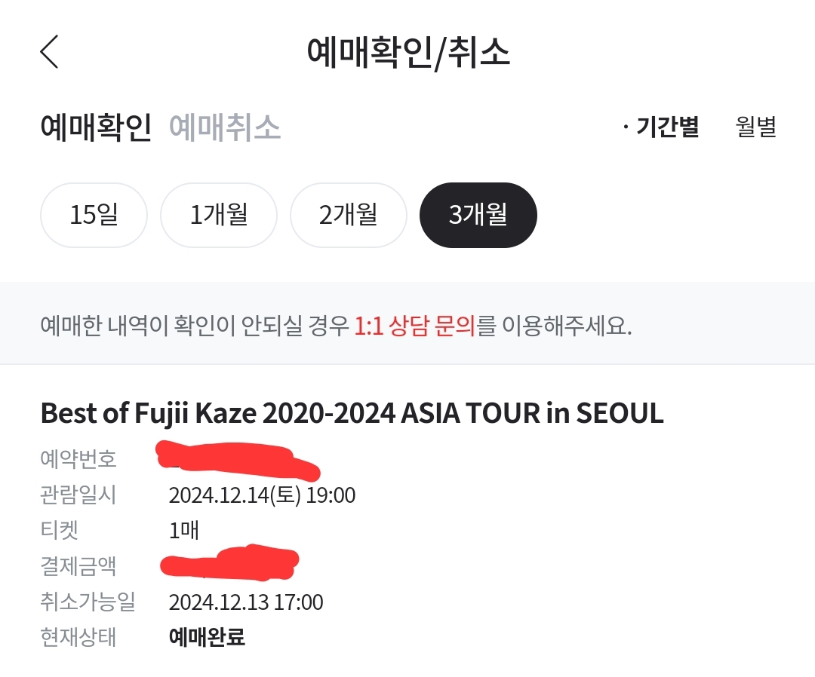Select the 월별 view option
This screenshot has height=677, width=815.
(x=756, y=127)
